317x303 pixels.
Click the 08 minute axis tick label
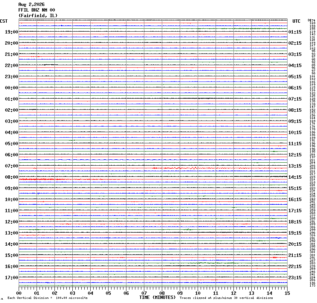coord(162,293)
